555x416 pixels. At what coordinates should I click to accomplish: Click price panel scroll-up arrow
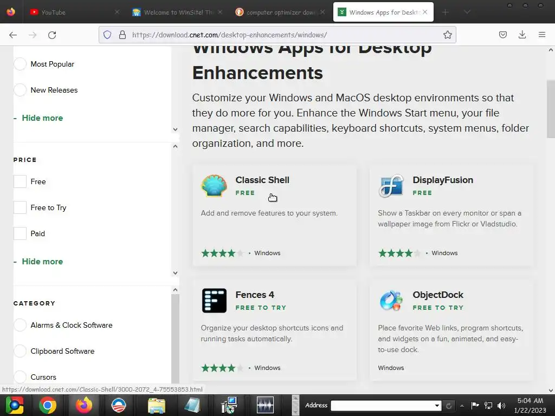pyautogui.click(x=175, y=146)
